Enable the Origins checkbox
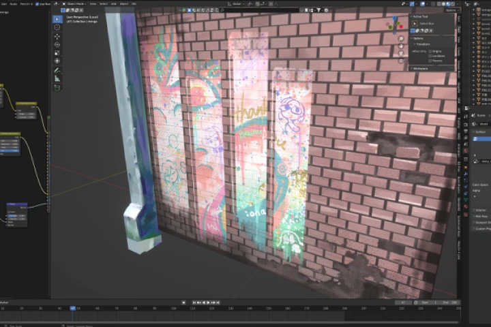This screenshot has width=491, height=327. tap(430, 50)
